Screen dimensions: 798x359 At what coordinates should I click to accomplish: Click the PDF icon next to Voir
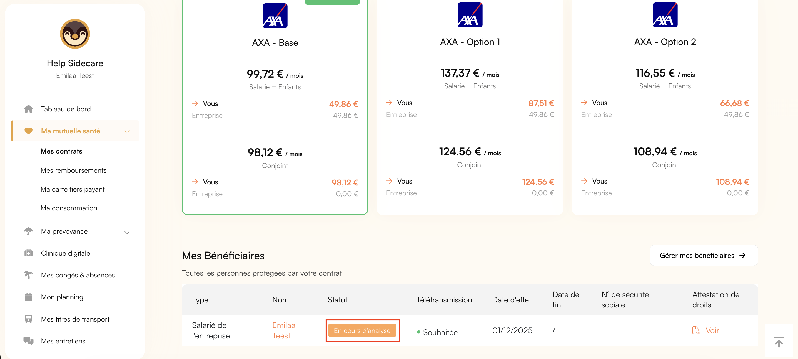[x=696, y=330]
